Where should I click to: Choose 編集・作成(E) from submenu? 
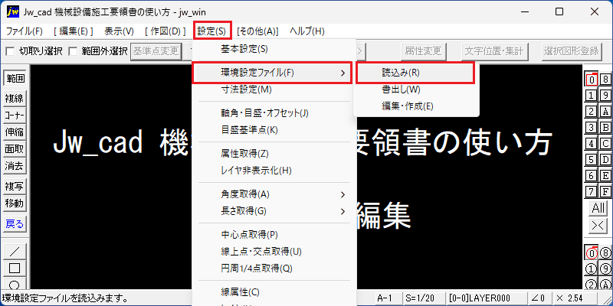point(416,106)
